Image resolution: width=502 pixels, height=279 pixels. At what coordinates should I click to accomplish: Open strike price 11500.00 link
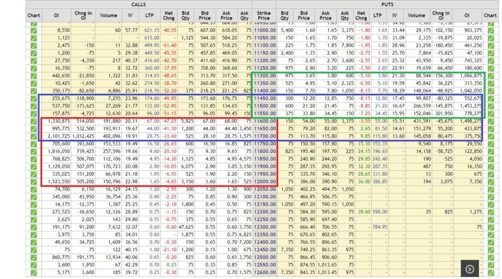pos(265,106)
